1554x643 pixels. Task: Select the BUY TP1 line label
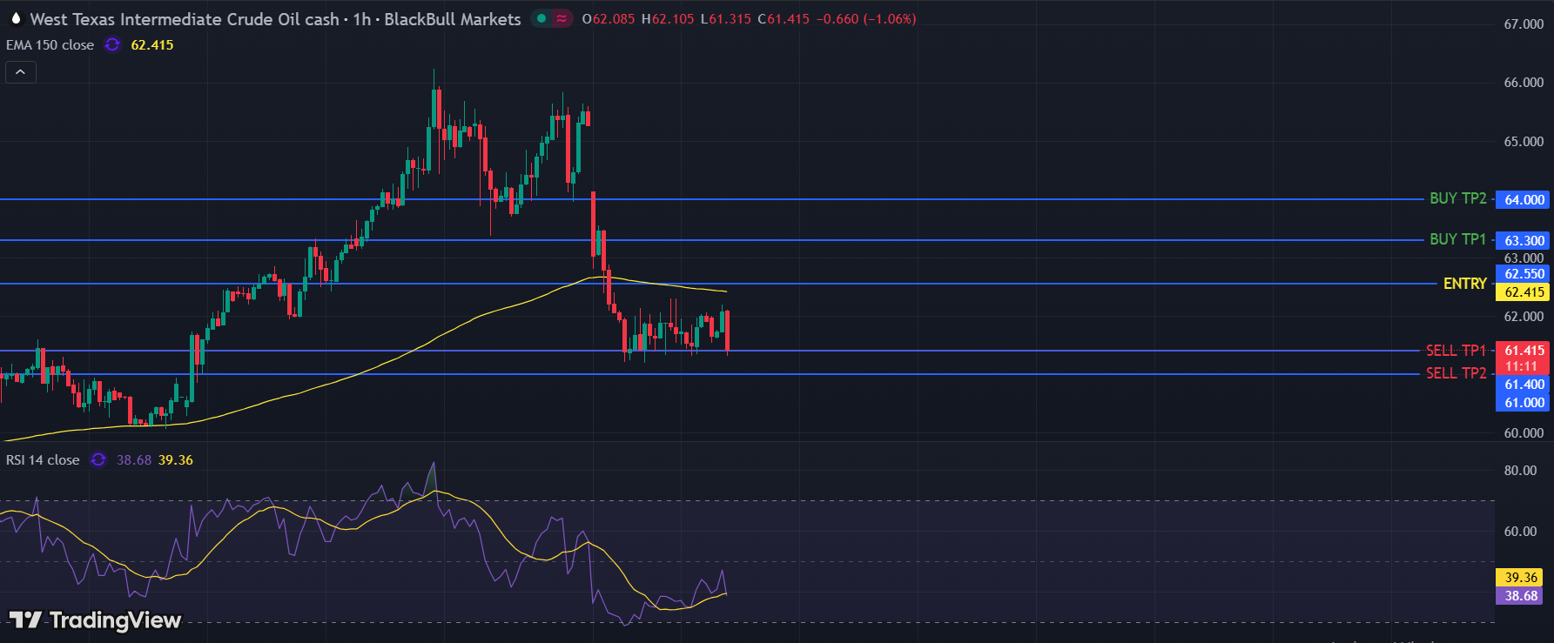pyautogui.click(x=1457, y=239)
